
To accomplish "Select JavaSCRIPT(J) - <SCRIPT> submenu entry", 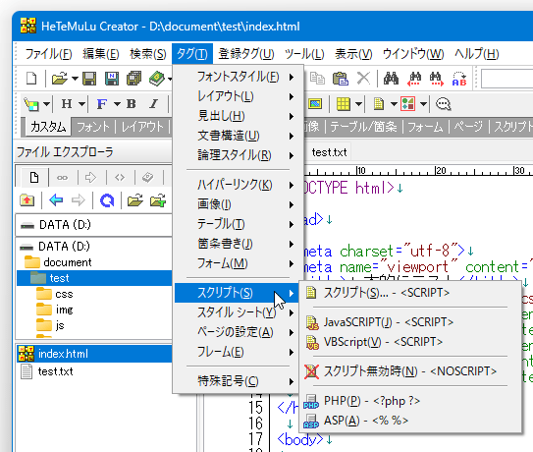I will coord(410,322).
